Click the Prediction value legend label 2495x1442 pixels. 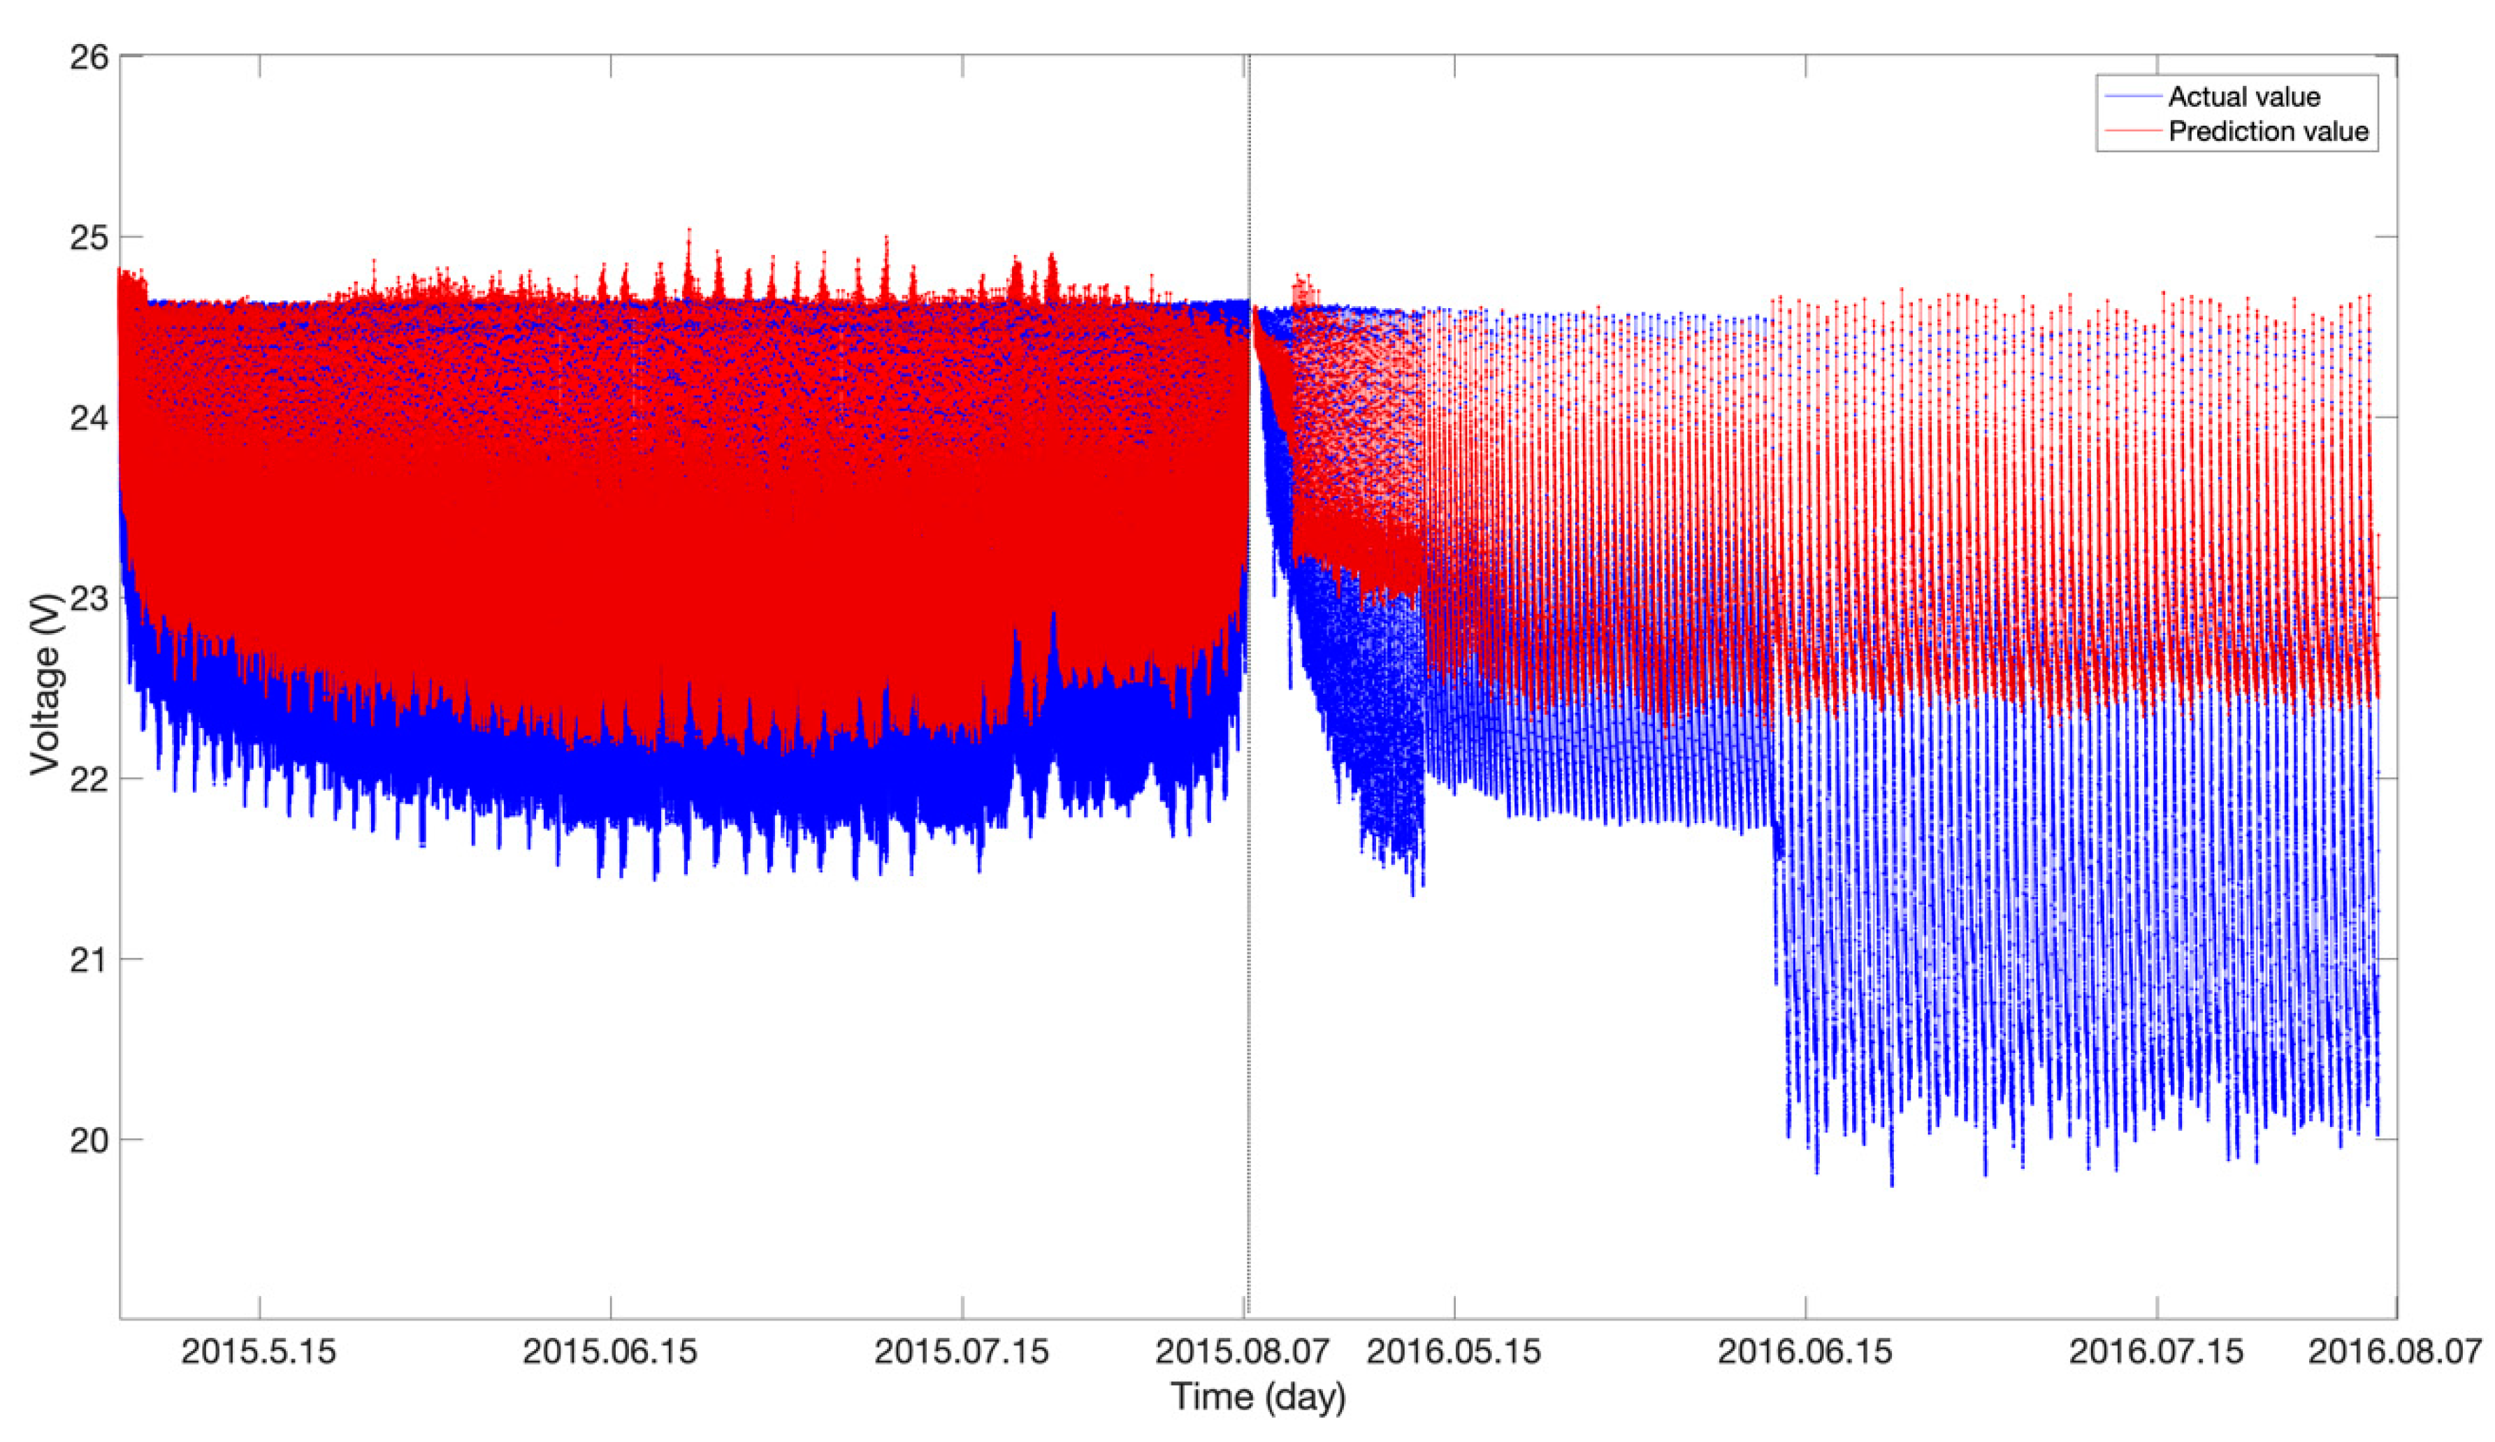click(x=2269, y=131)
